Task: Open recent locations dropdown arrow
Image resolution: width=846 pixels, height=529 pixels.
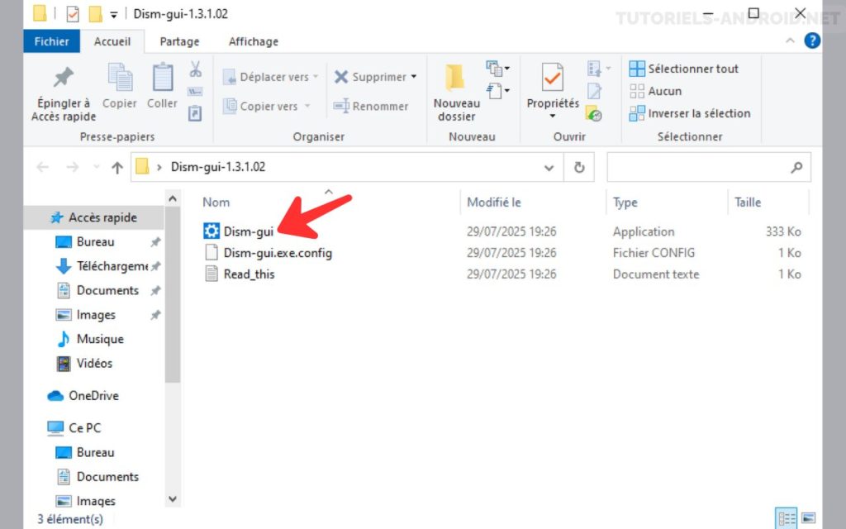Action: tap(97, 167)
